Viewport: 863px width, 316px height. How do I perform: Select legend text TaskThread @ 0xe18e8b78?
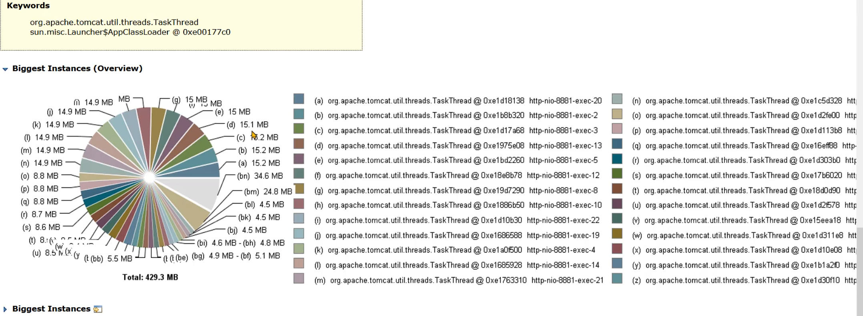coord(476,175)
